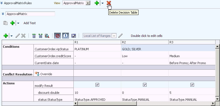
Task: Collapse the ApprovalMatrixRules section
Action: (x=2, y=3)
